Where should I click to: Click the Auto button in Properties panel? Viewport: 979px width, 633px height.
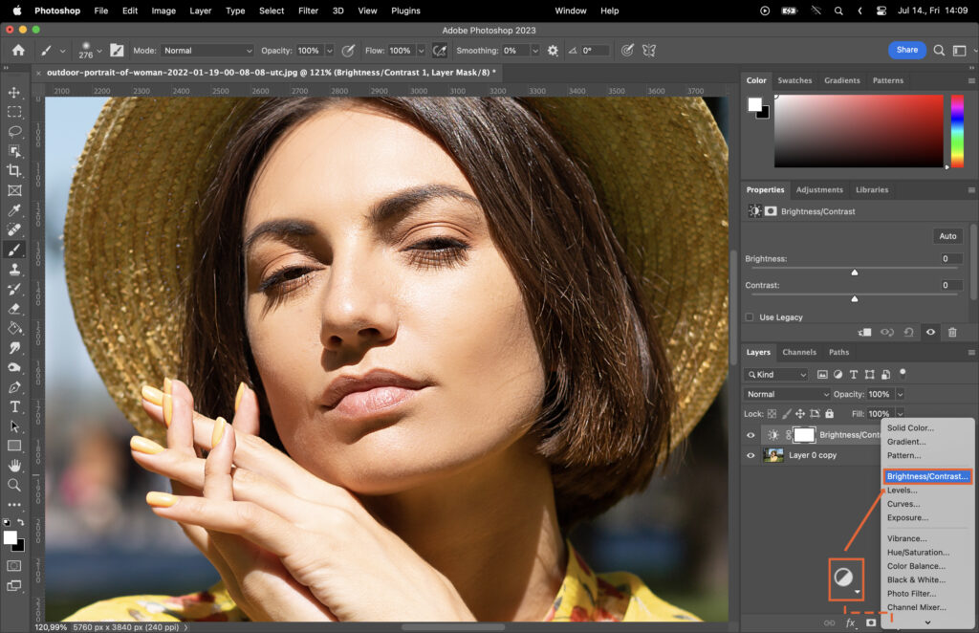[946, 235]
